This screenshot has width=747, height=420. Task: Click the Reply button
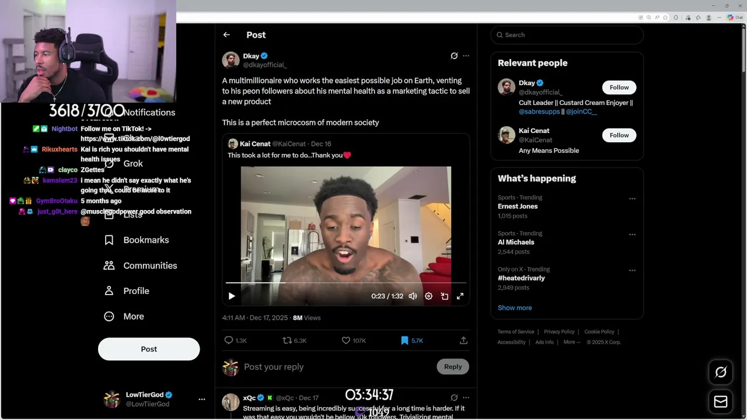tap(452, 366)
